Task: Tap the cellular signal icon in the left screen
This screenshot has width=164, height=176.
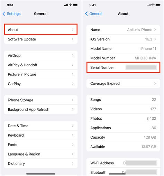Action: [x=66, y=5]
